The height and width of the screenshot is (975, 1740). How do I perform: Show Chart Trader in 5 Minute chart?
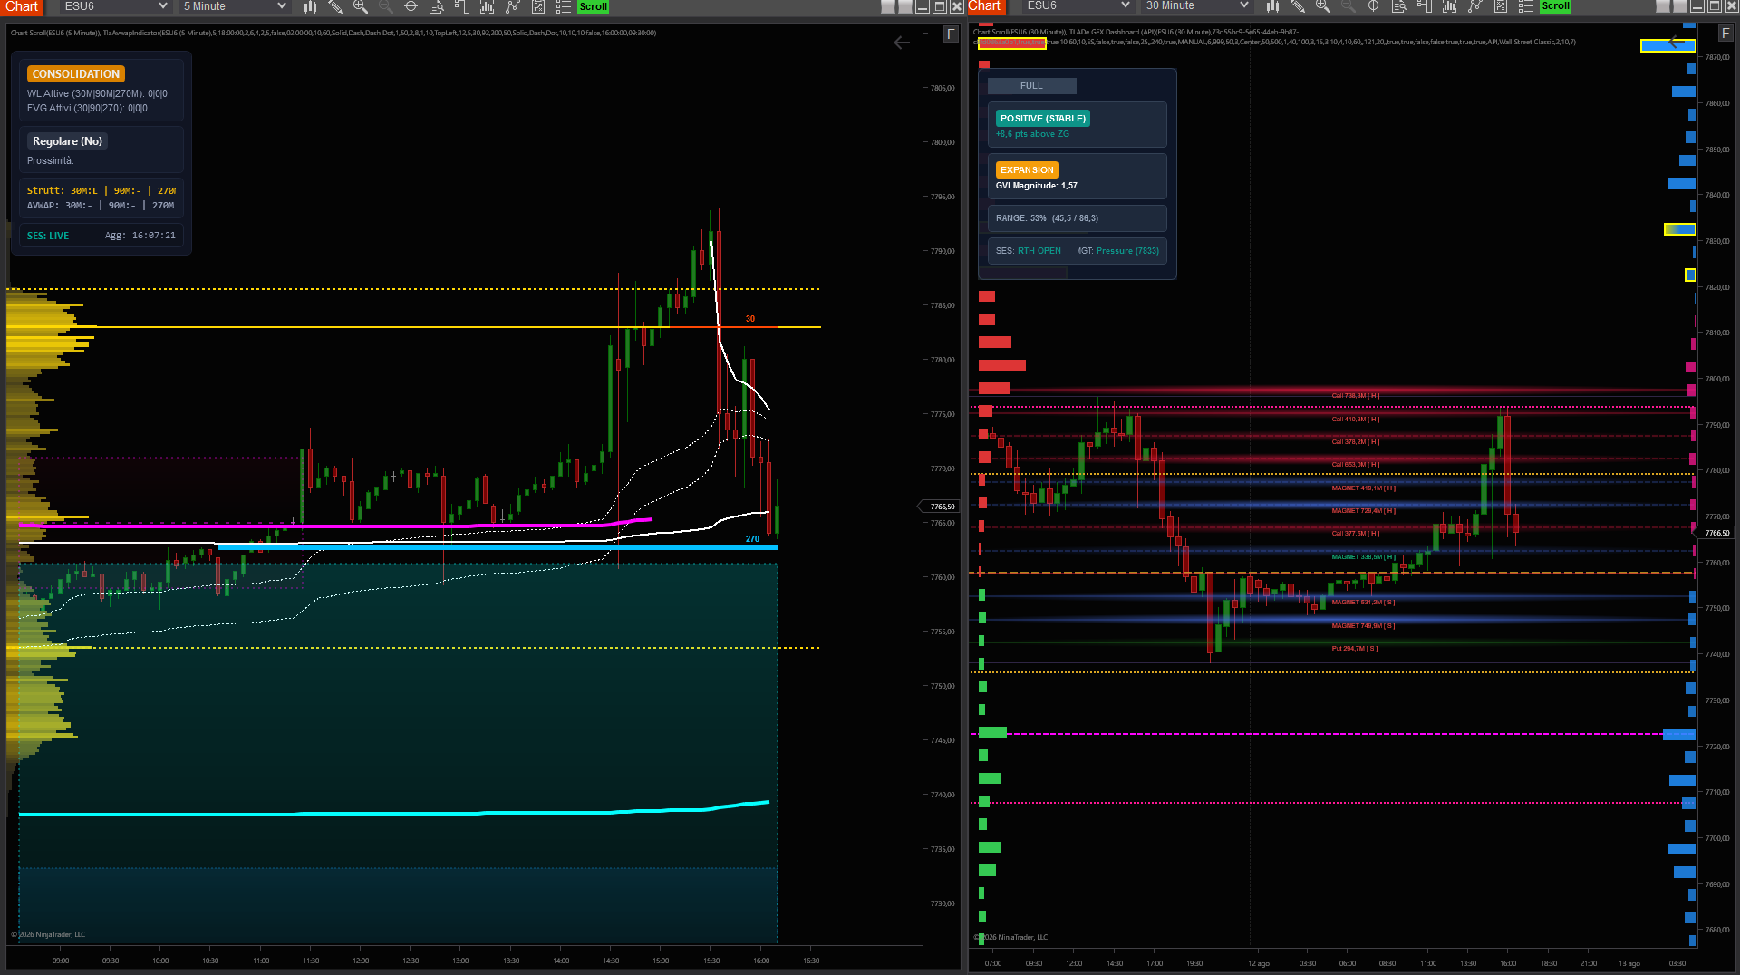click(x=462, y=6)
